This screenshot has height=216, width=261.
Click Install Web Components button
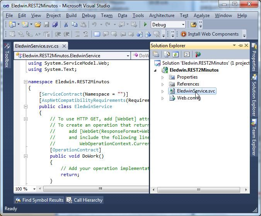[x=210, y=34]
